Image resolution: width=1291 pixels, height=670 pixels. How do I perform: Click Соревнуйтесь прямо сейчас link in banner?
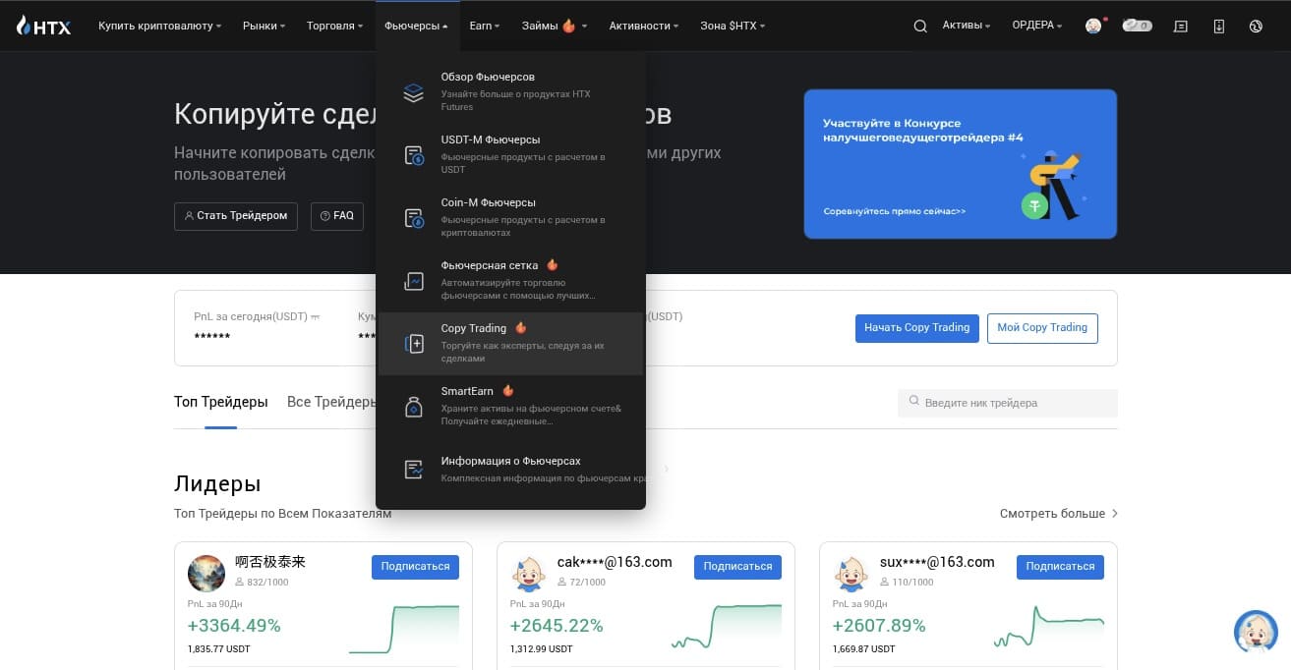pos(895,211)
